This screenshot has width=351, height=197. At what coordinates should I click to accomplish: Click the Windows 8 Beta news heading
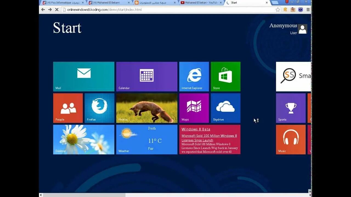[x=196, y=129]
